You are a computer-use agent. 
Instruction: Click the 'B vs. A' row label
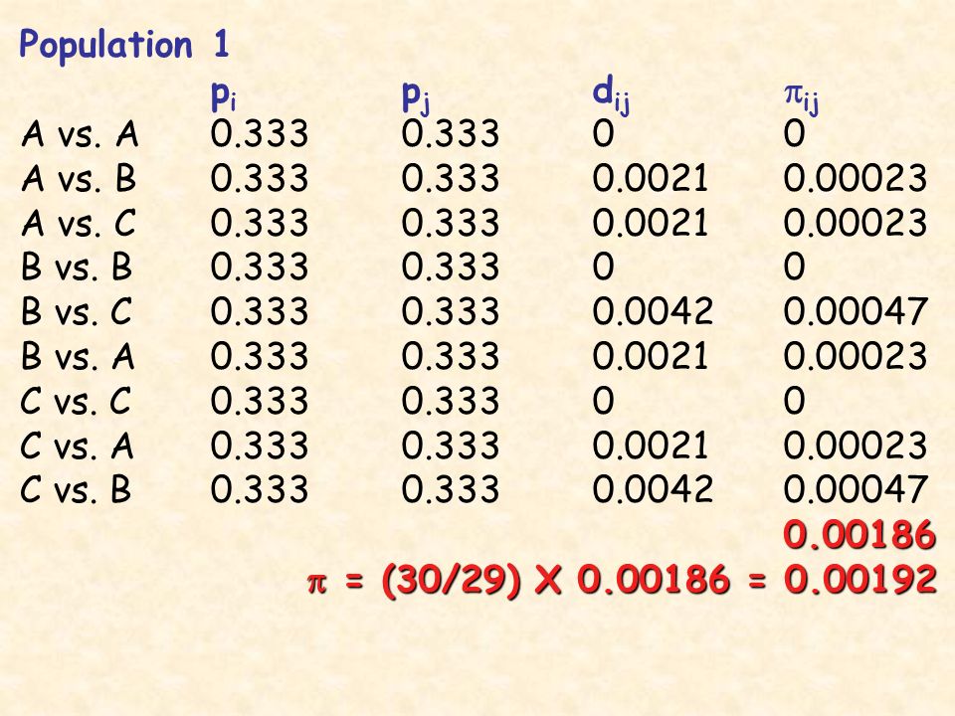(x=78, y=356)
